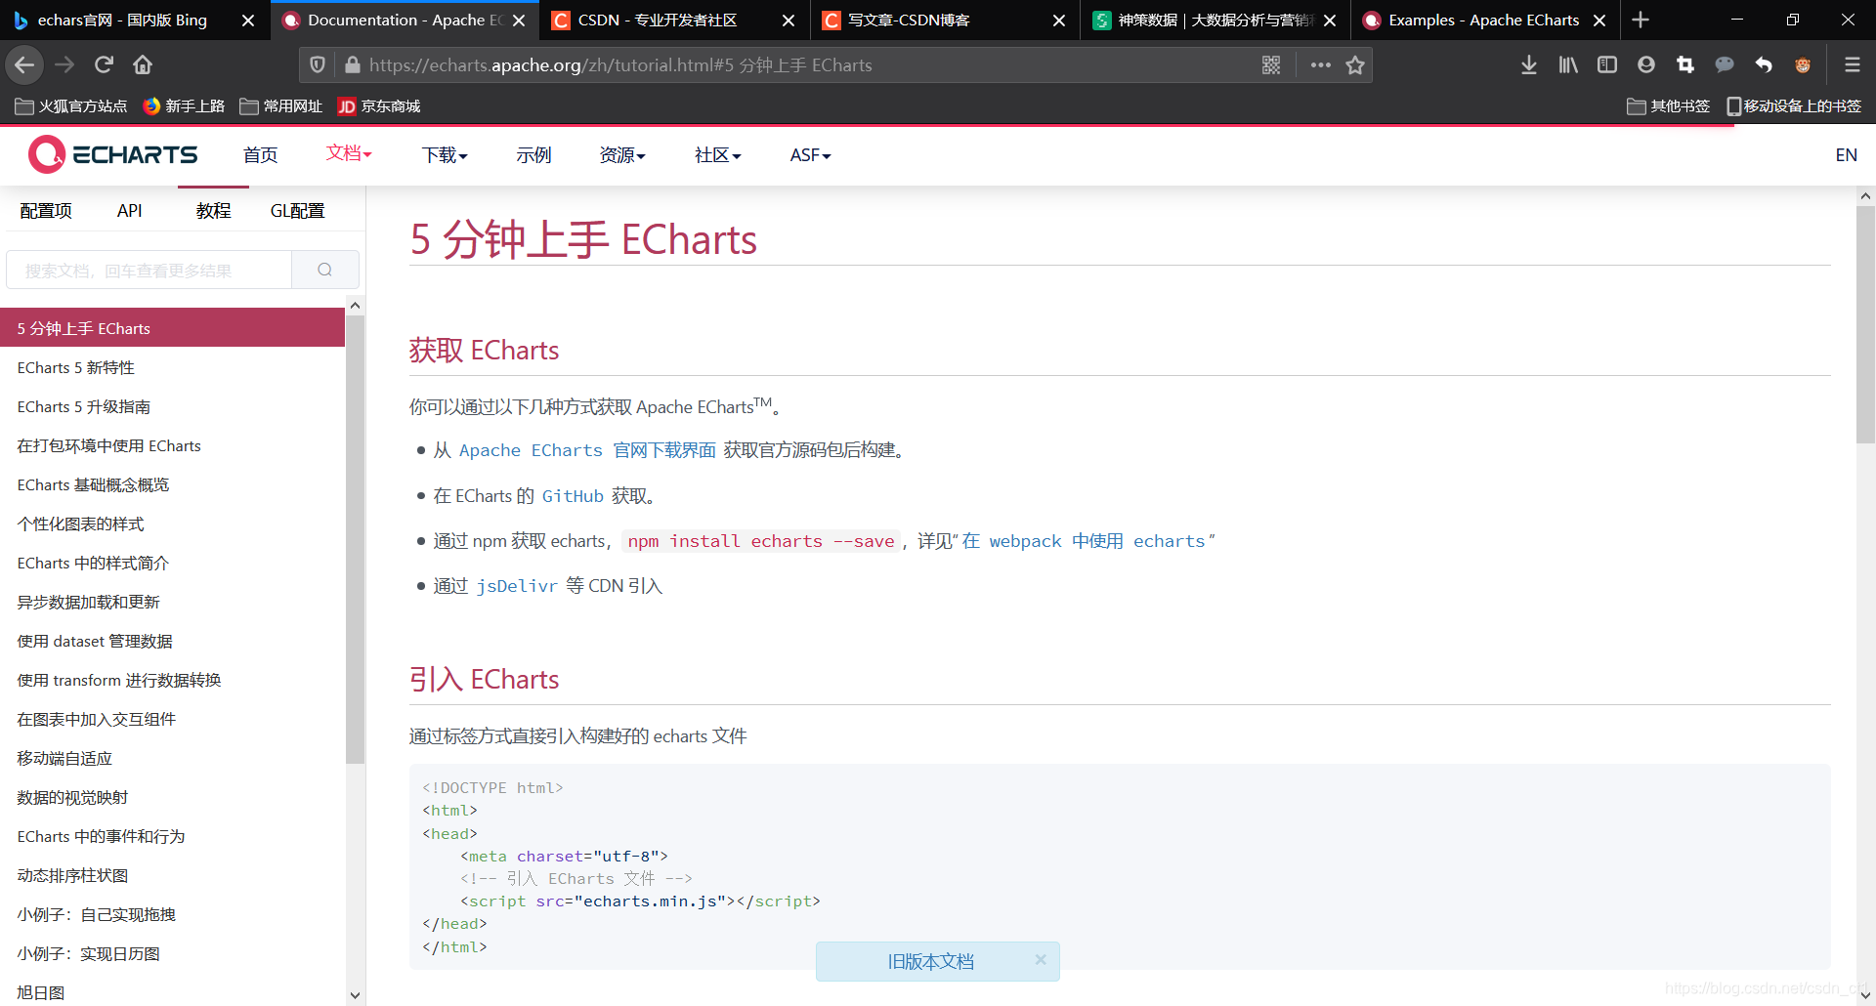1876x1006 pixels.
Task: Open the orange fox extension icon
Action: pos(1803,64)
